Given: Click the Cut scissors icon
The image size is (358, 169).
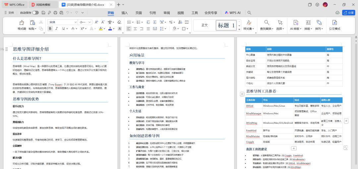Looking at the screenshot, I should pos(41,22).
